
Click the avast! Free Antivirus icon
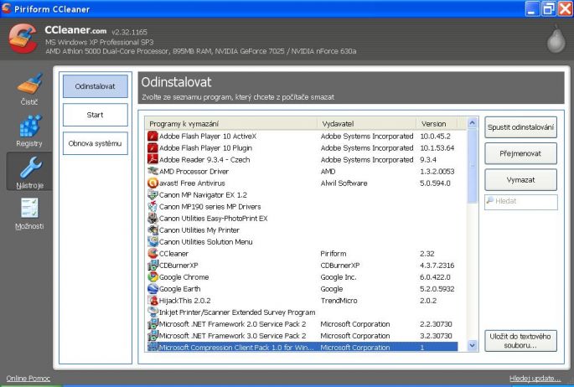153,183
